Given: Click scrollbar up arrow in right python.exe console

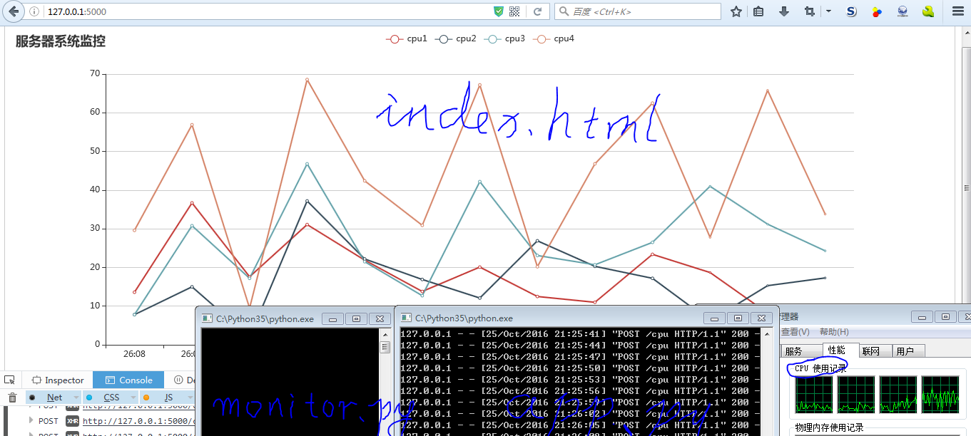Looking at the screenshot, I should click(x=767, y=333).
